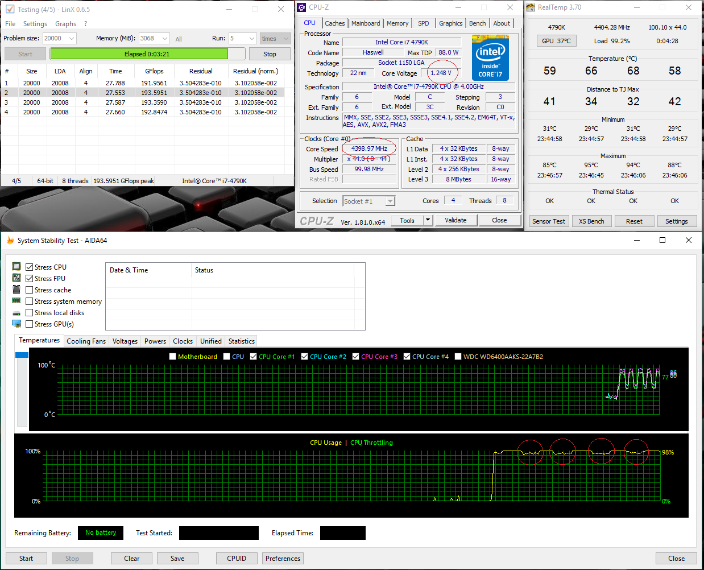Uncheck the CPU Core #3 graph checkbox
Screen dimensions: 704x570
click(x=356, y=357)
